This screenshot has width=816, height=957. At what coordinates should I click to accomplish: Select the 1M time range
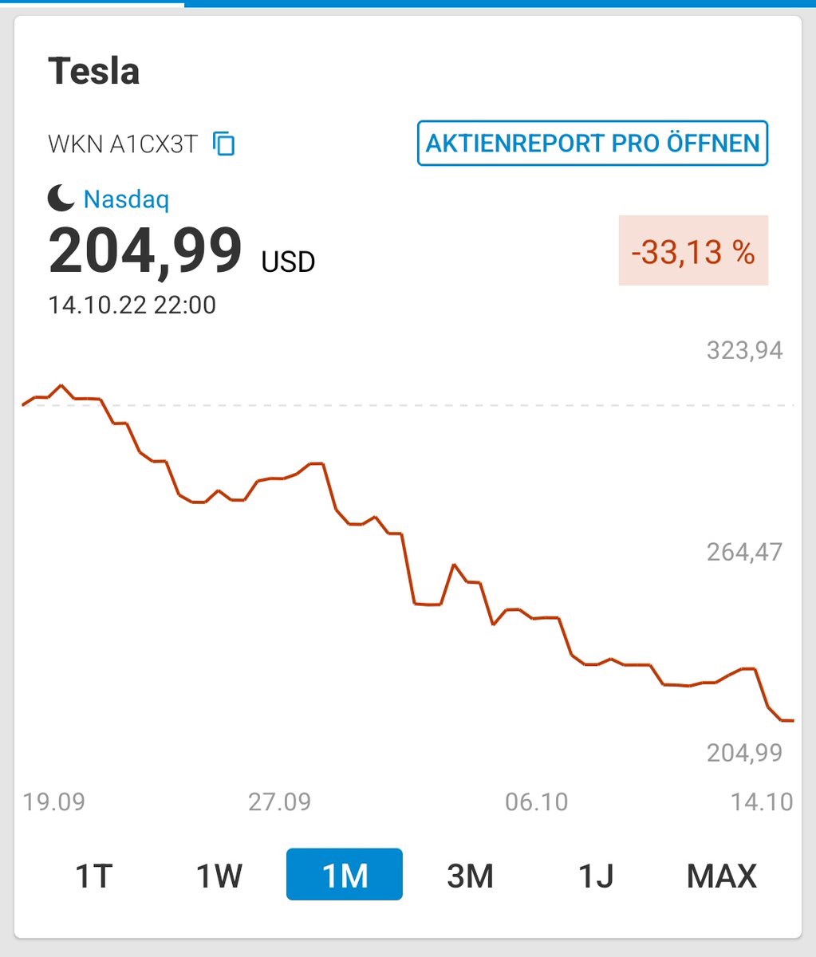click(x=345, y=875)
